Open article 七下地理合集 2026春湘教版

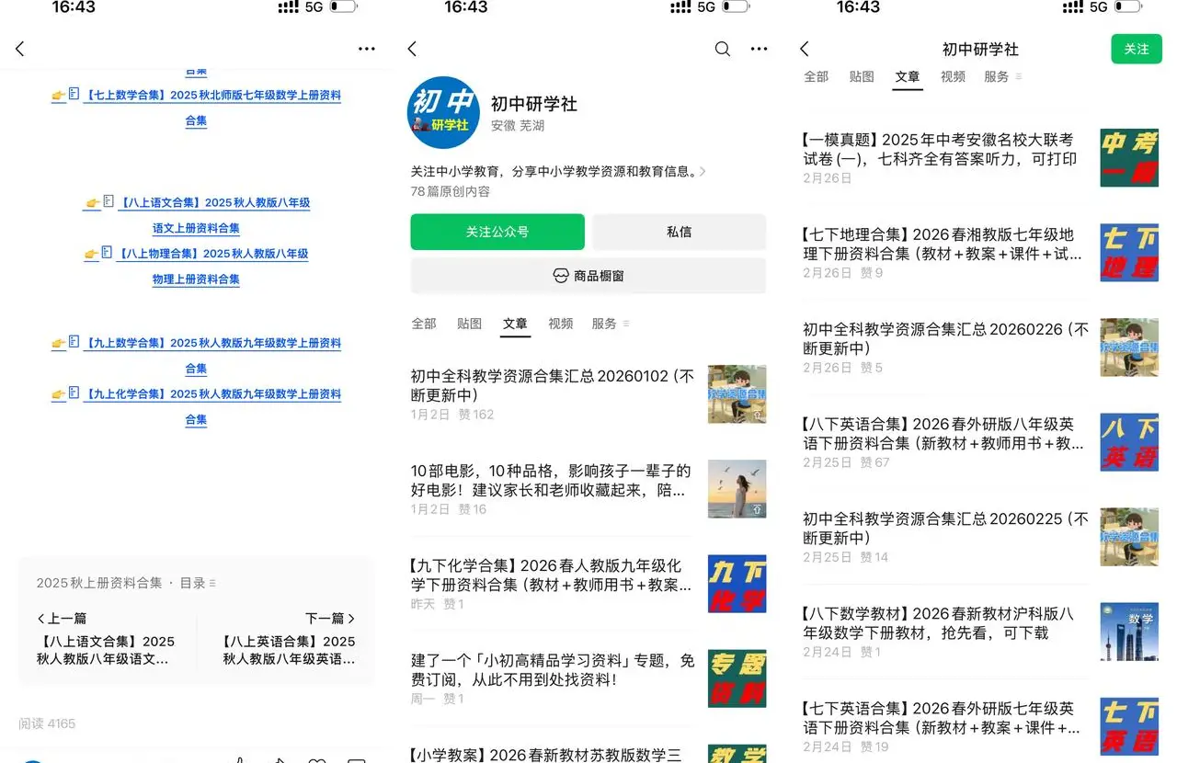pyautogui.click(x=943, y=244)
